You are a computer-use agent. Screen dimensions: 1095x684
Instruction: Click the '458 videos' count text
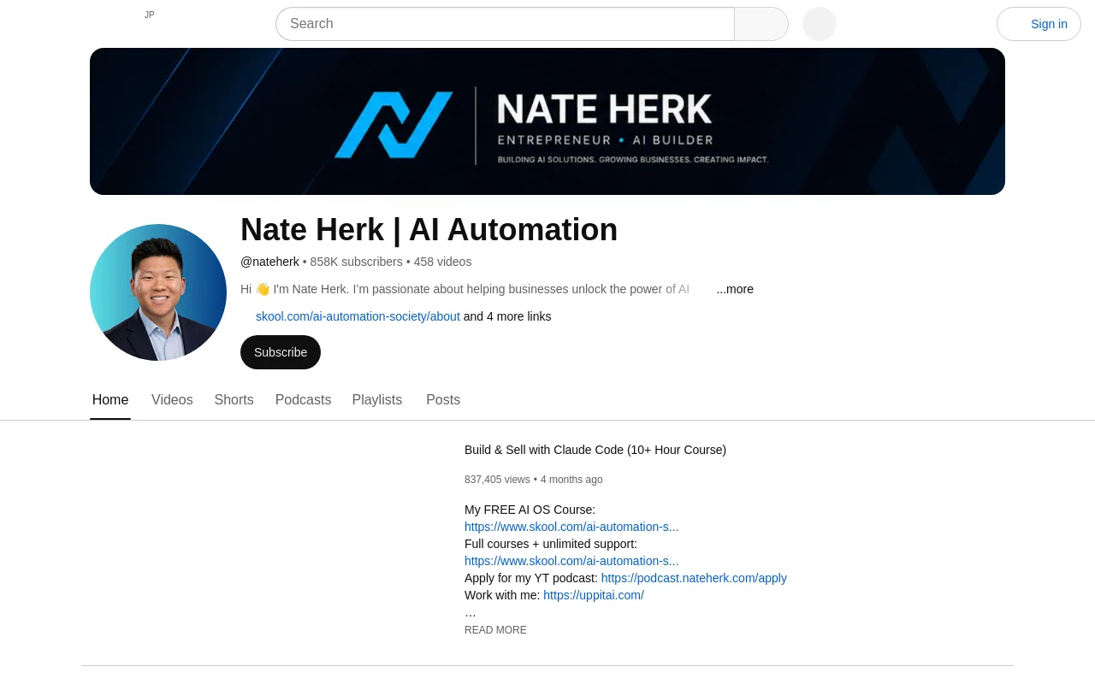click(x=442, y=262)
